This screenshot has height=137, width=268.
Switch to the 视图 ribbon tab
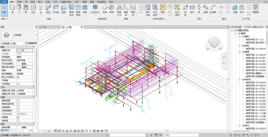(x=84, y=2)
